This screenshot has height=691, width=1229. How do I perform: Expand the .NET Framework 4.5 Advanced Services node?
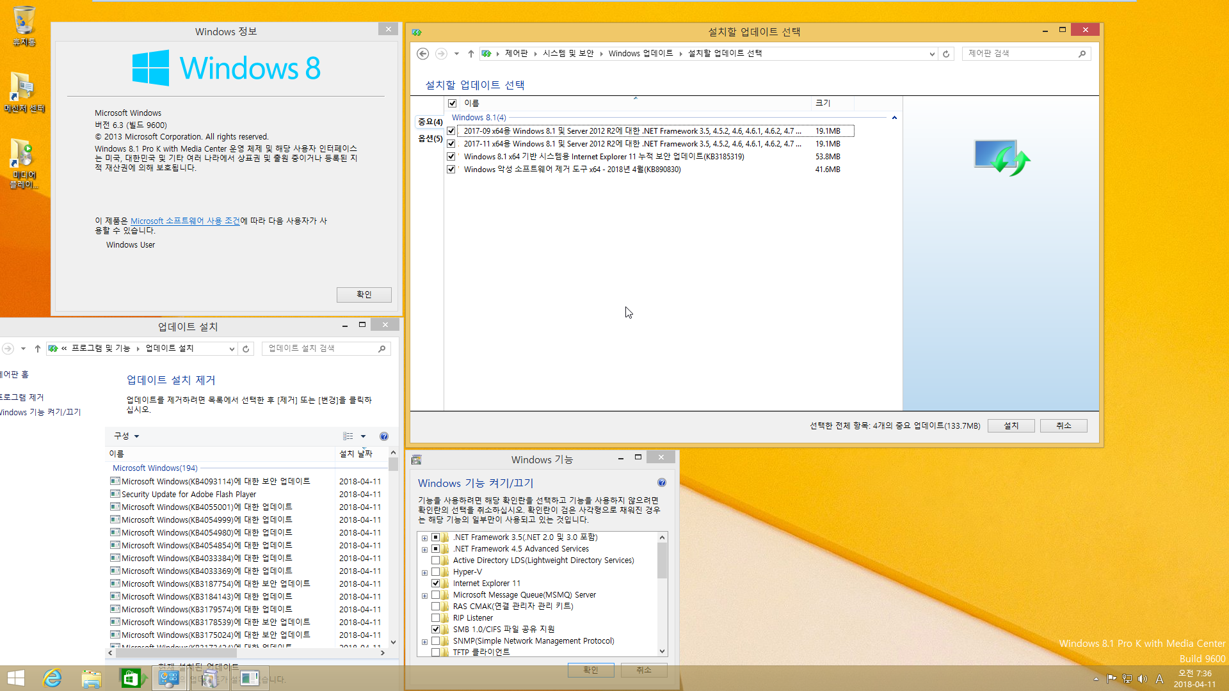424,550
